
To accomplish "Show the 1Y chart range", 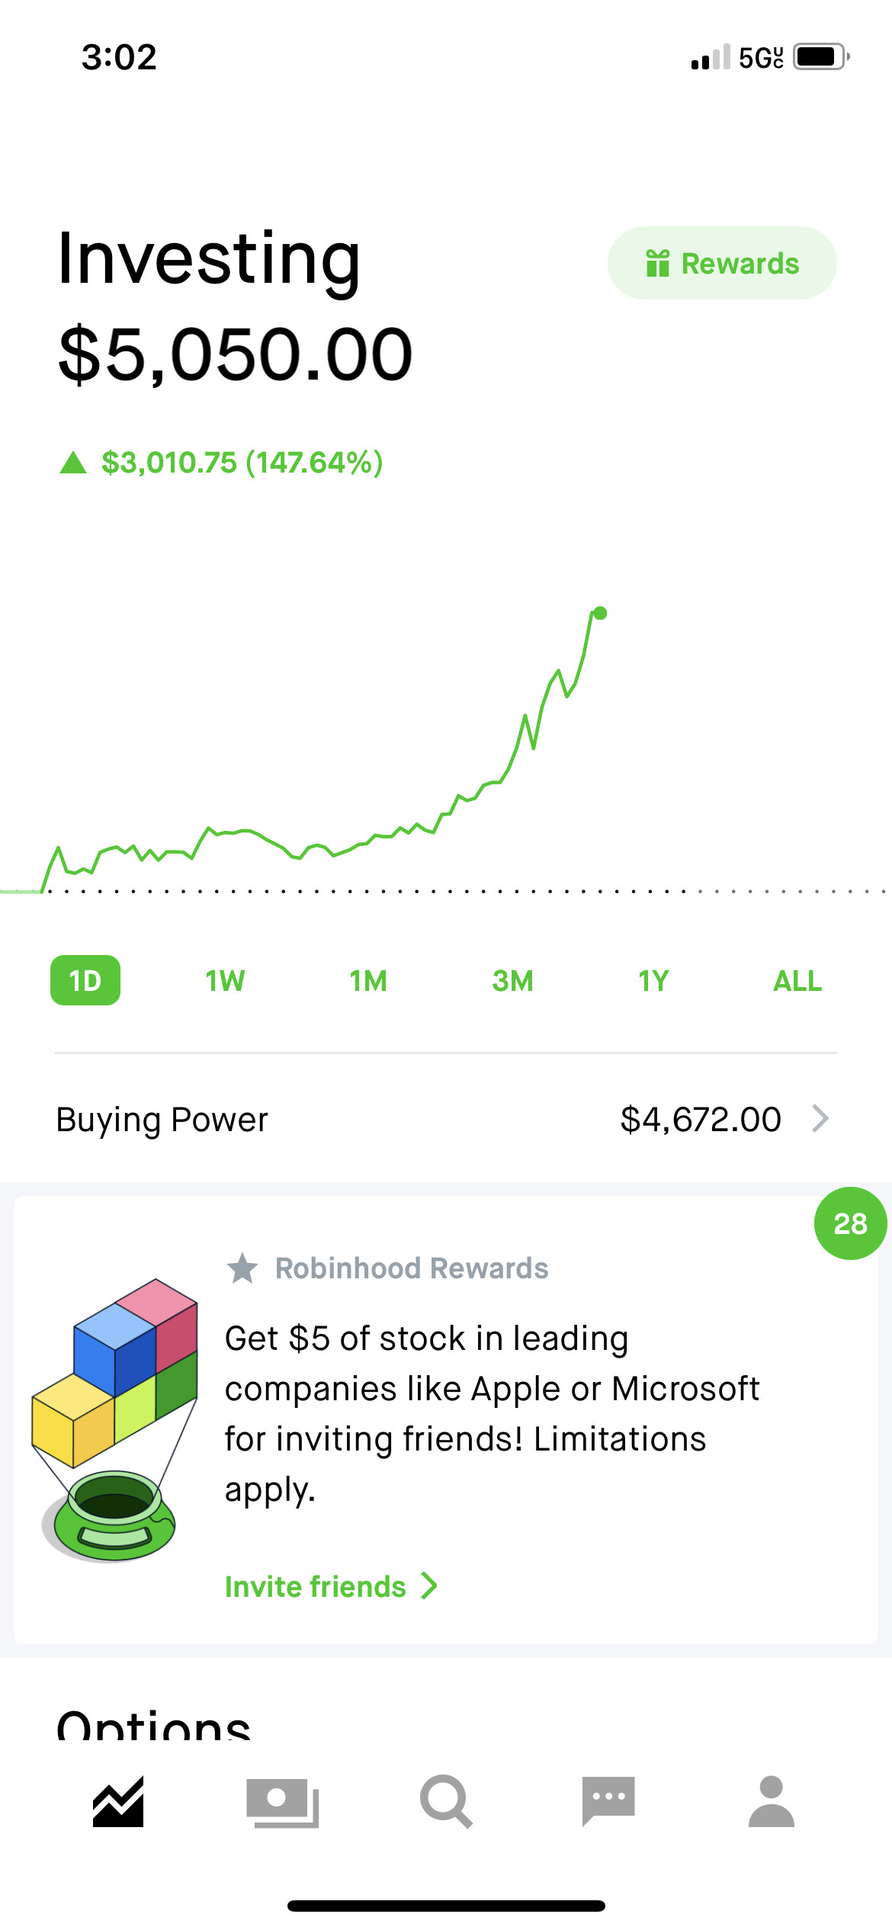I will (653, 981).
